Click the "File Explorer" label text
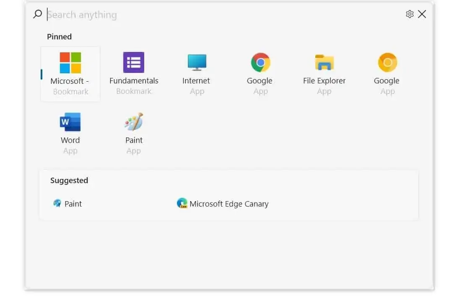Viewport: 457px width, 300px height. pyautogui.click(x=324, y=81)
